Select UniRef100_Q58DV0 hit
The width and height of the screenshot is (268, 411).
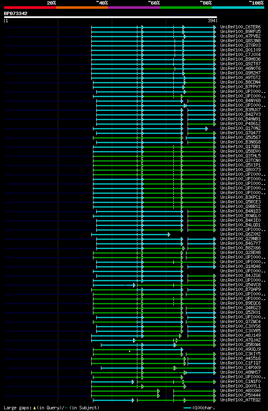tap(240, 151)
